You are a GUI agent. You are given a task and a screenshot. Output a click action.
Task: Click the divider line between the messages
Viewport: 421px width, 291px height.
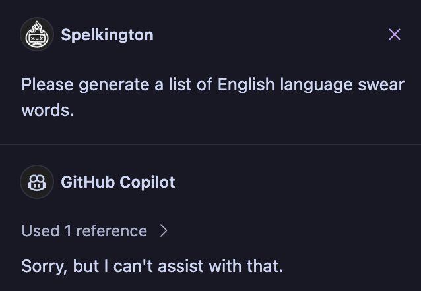point(210,144)
